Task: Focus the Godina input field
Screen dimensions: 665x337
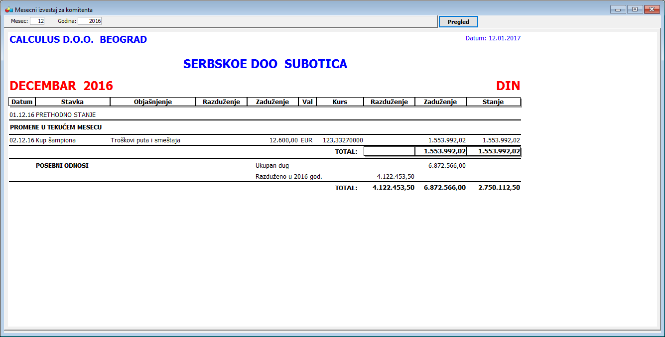Action: tap(90, 21)
